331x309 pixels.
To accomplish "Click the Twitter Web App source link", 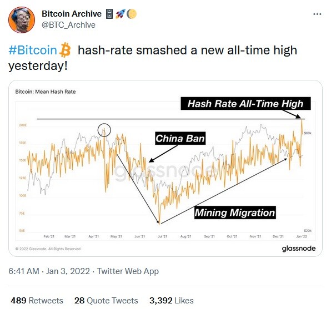I will pyautogui.click(x=128, y=271).
